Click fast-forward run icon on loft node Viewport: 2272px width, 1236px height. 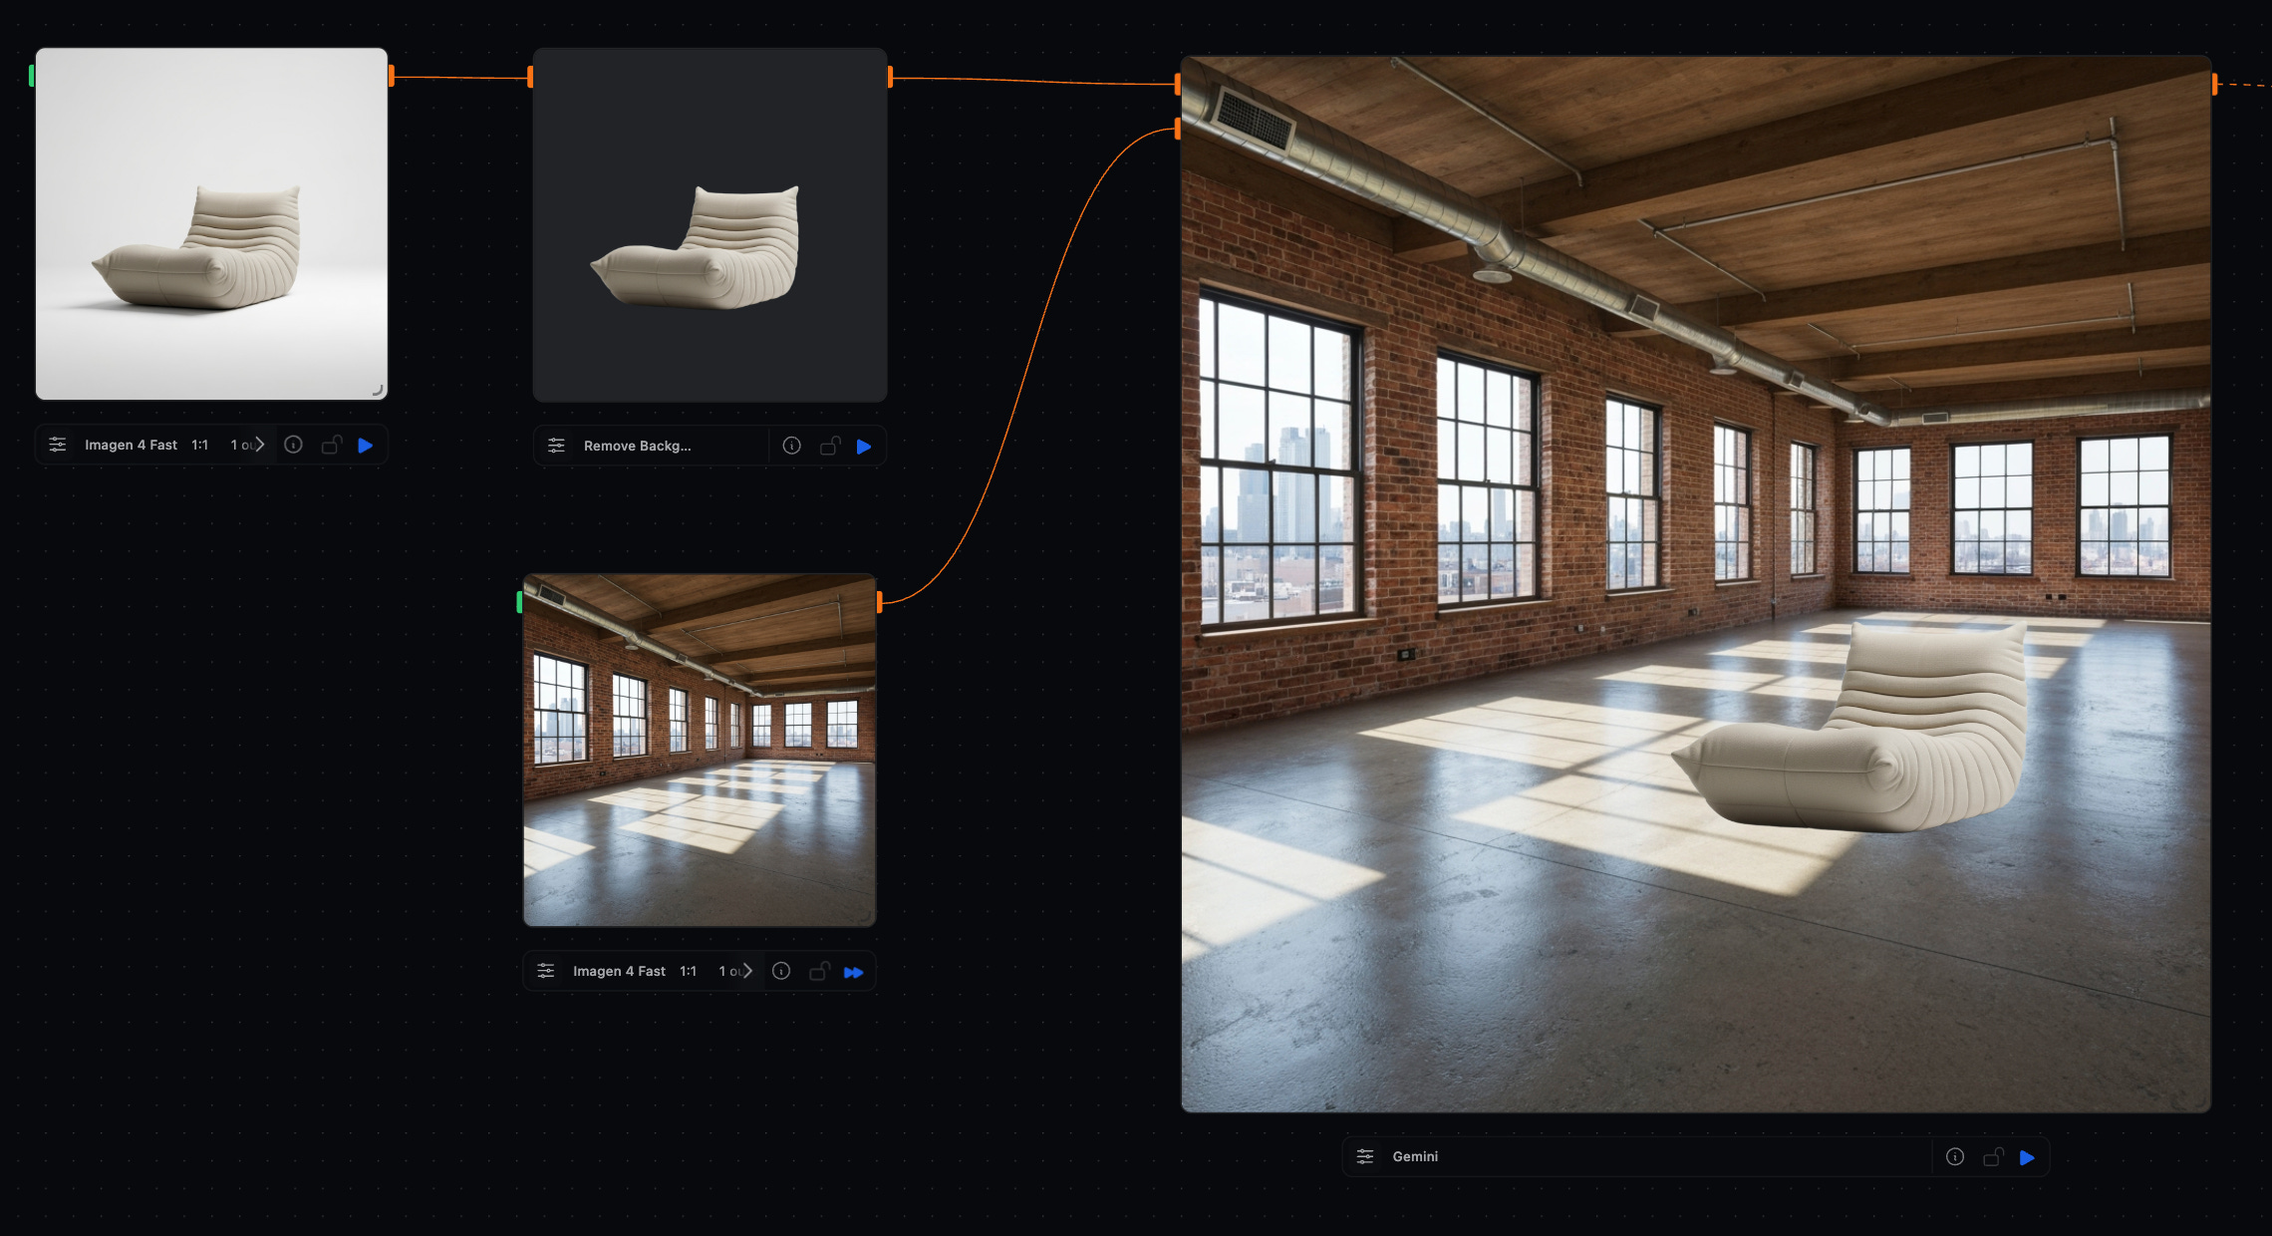pyautogui.click(x=853, y=972)
